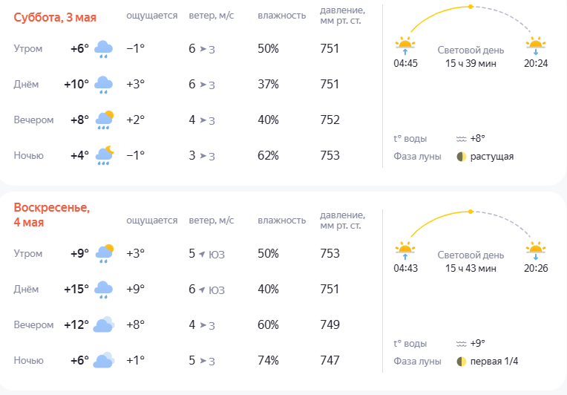The image size is (567, 395).
Task: Click Saturday night moon-and-rain icon
Action: pos(103,156)
